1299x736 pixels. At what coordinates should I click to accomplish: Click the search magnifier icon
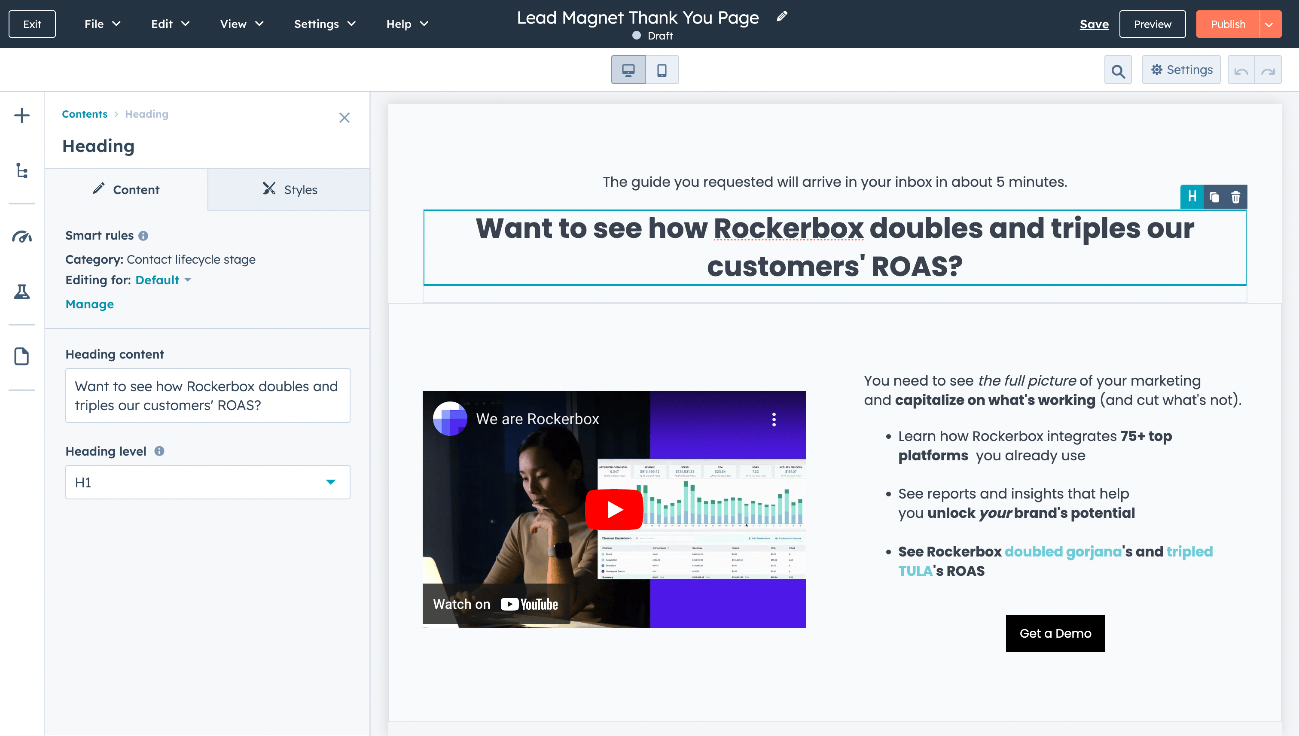[1117, 70]
